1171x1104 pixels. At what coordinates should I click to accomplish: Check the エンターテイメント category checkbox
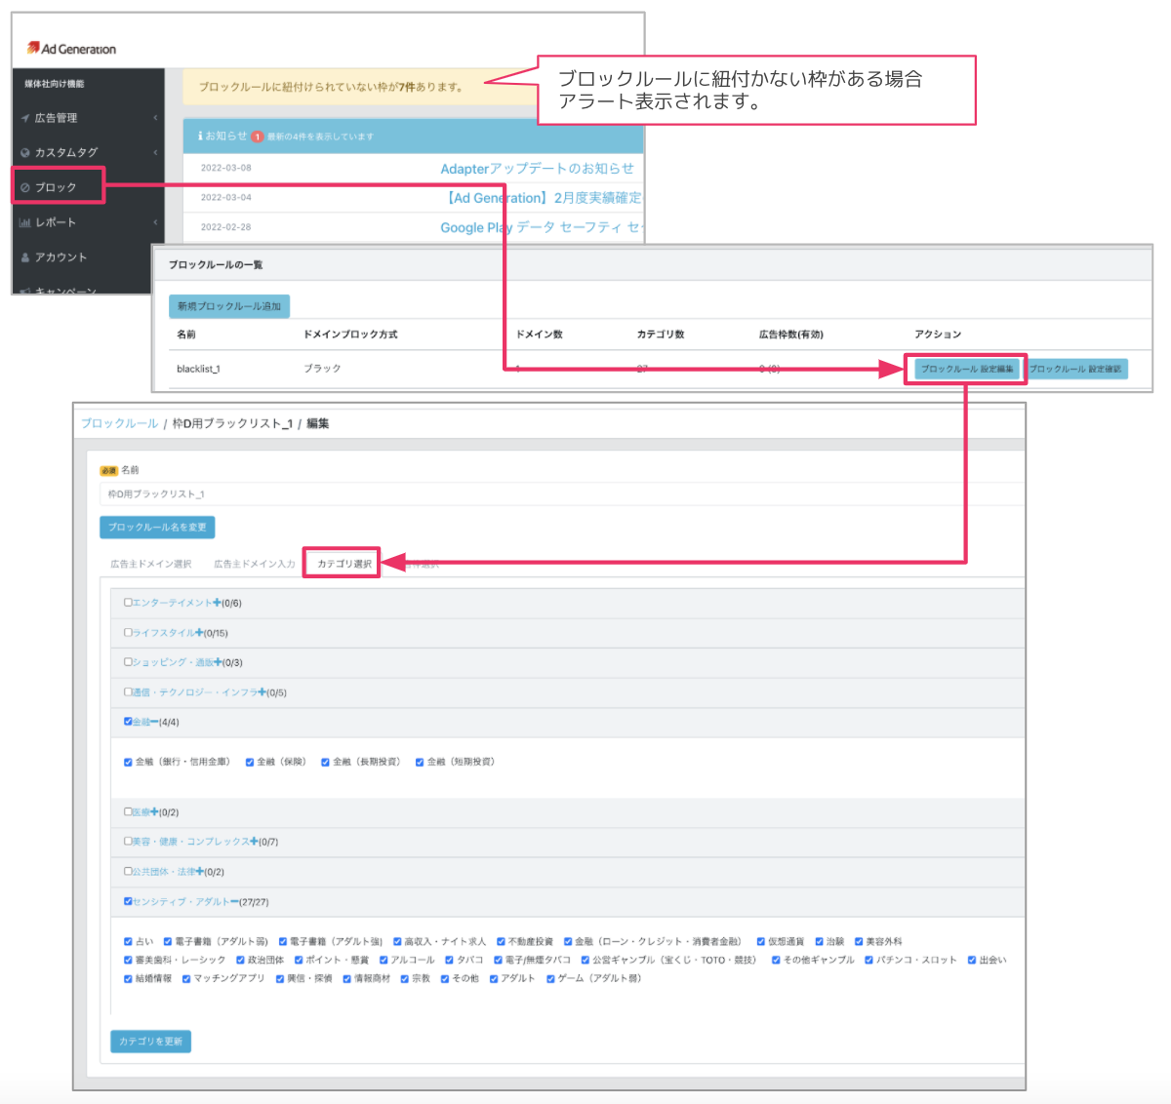[x=128, y=603]
